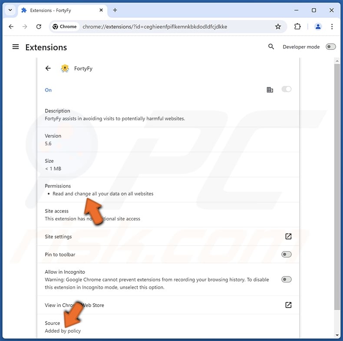Click the On status label
This screenshot has height=341, width=343.
tap(48, 90)
